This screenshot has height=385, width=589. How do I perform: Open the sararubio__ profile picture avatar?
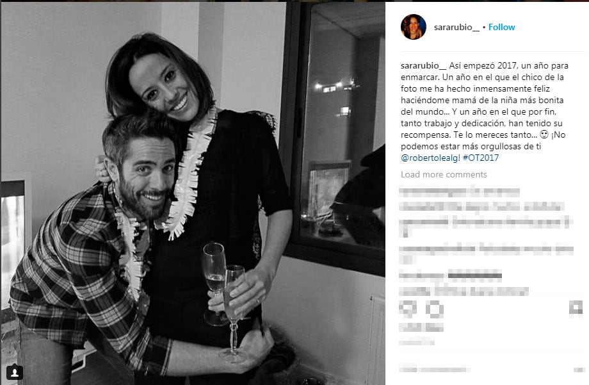click(413, 27)
